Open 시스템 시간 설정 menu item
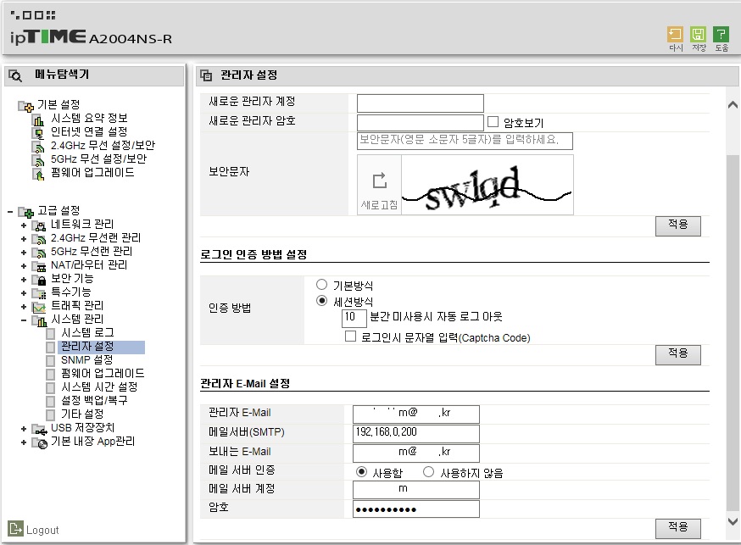The image size is (741, 545). pyautogui.click(x=99, y=387)
